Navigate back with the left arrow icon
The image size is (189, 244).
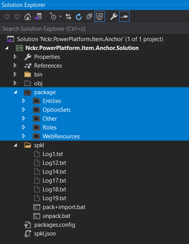tap(7, 17)
